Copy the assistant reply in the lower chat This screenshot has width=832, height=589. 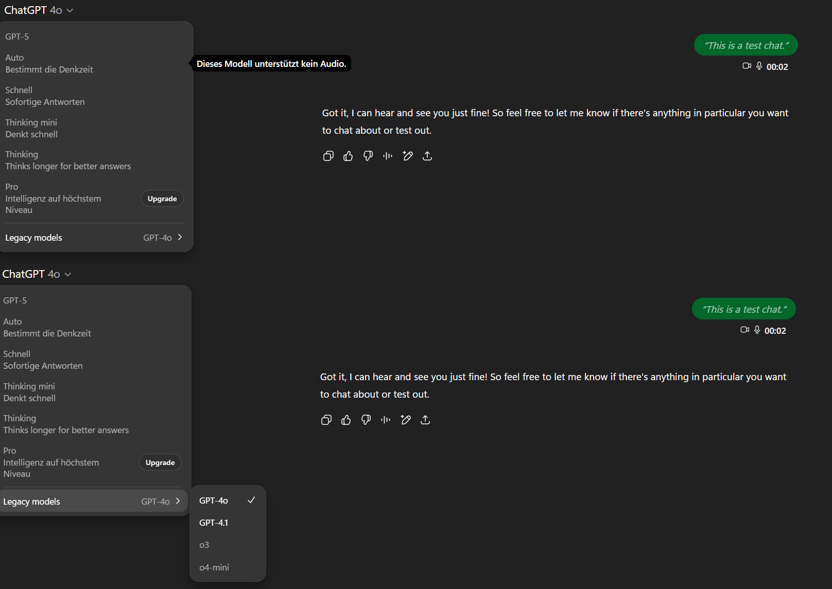click(x=326, y=420)
